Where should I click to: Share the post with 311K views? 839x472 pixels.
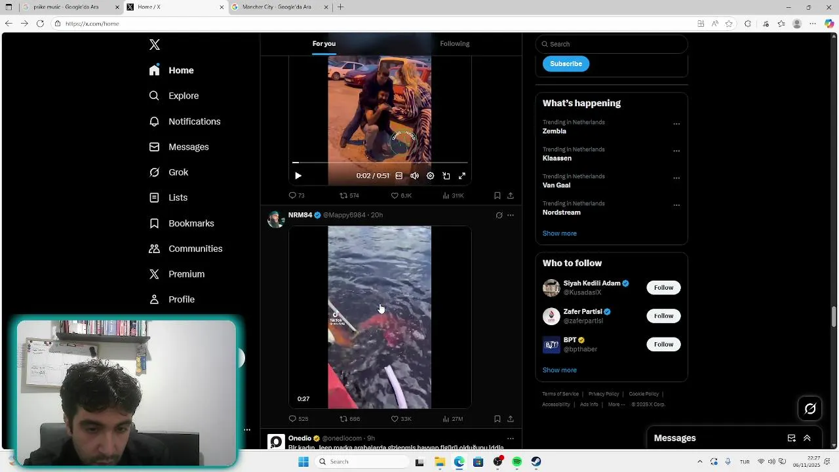511,195
